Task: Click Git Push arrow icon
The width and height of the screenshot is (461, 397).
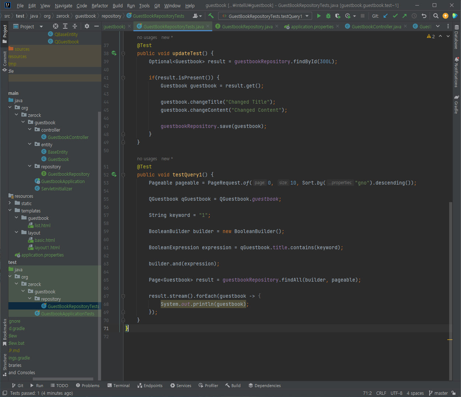Action: 405,16
